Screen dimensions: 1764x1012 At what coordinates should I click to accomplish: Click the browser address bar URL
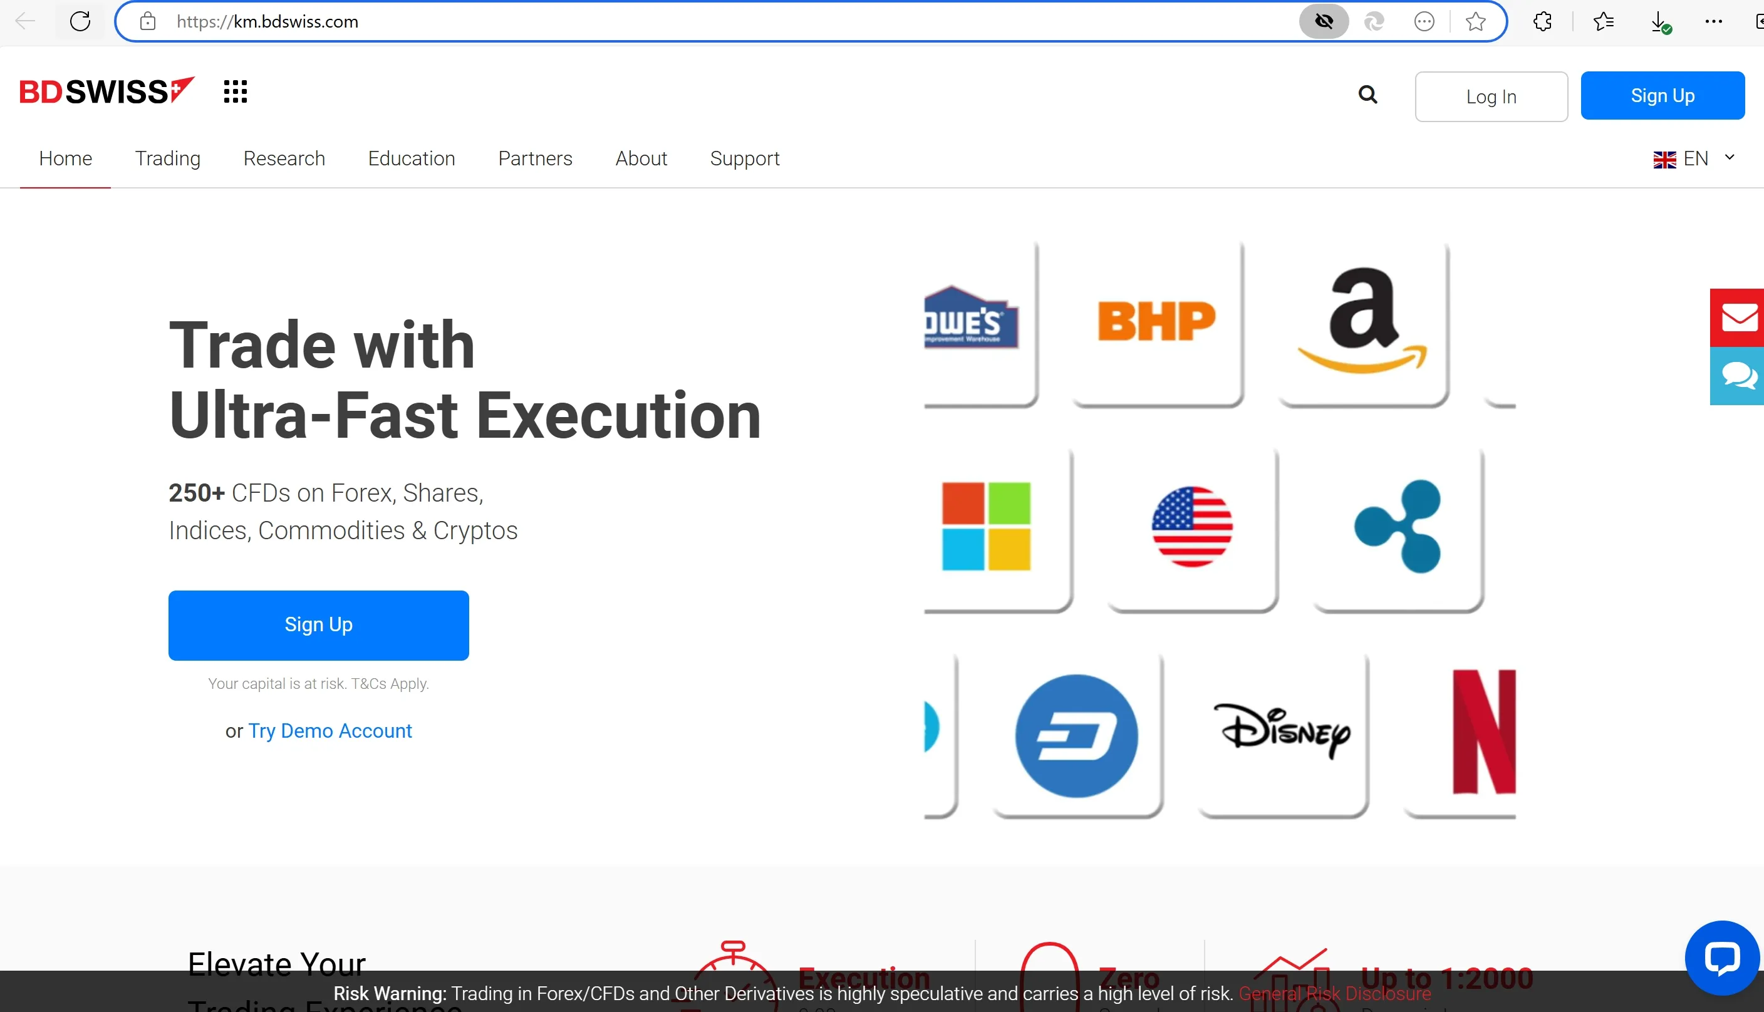click(x=267, y=21)
